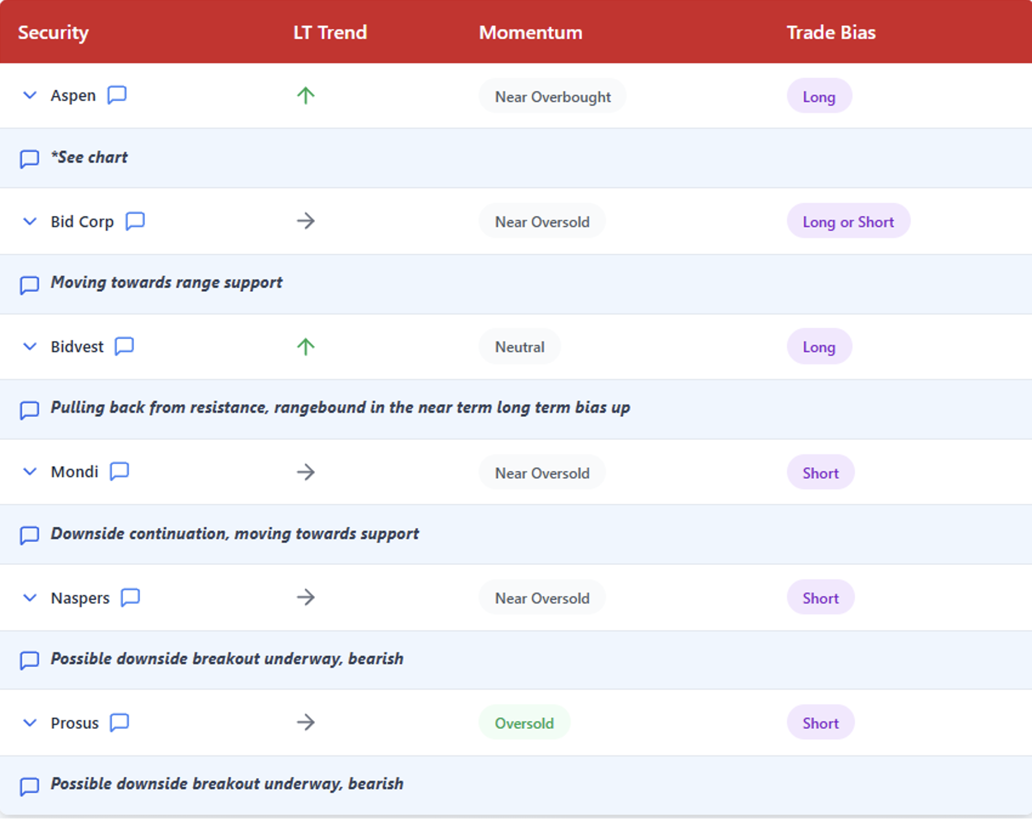This screenshot has width=1032, height=819.
Task: Select the 'Prosus' security name
Action: pos(75,723)
